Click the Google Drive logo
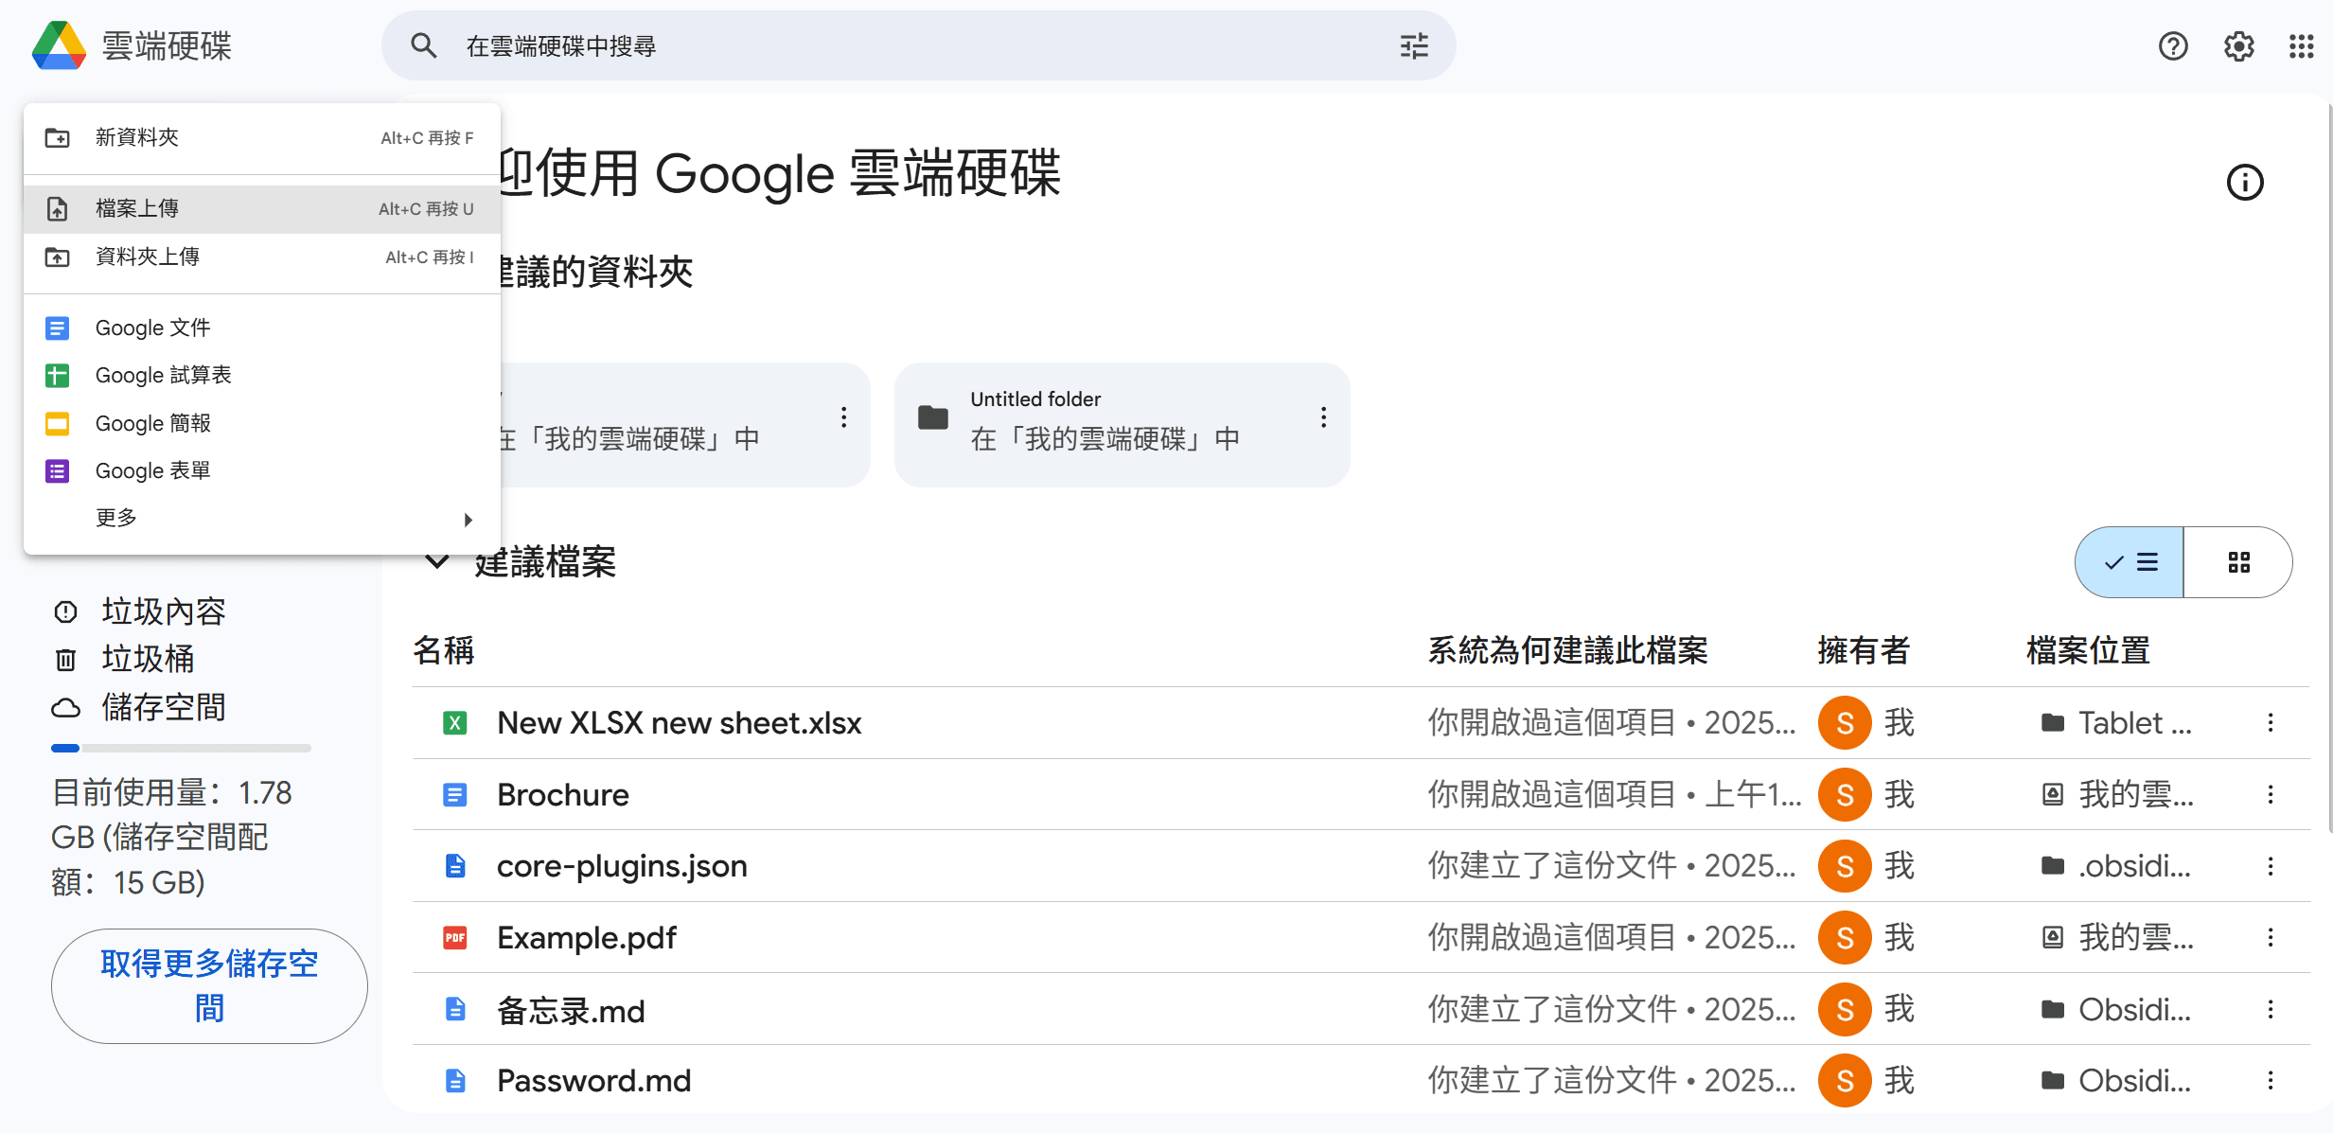 tap(59, 45)
